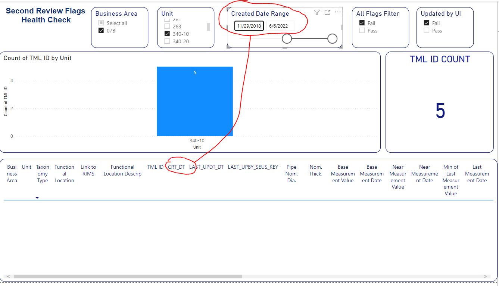The height and width of the screenshot is (286, 499).
Task: Click the LAST_UPDT_DT column header
Action: pos(206,167)
